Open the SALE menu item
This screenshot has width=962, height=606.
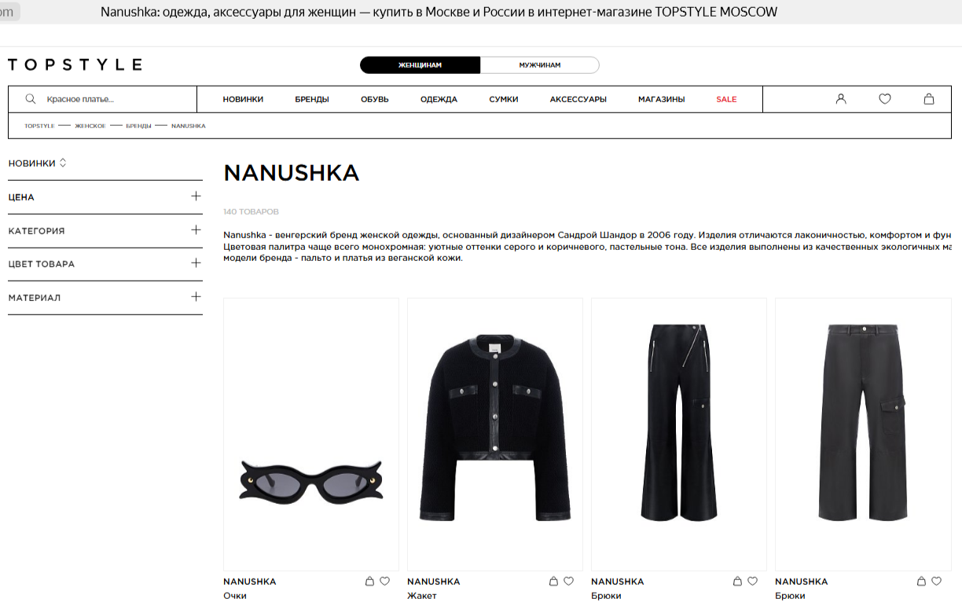(726, 100)
